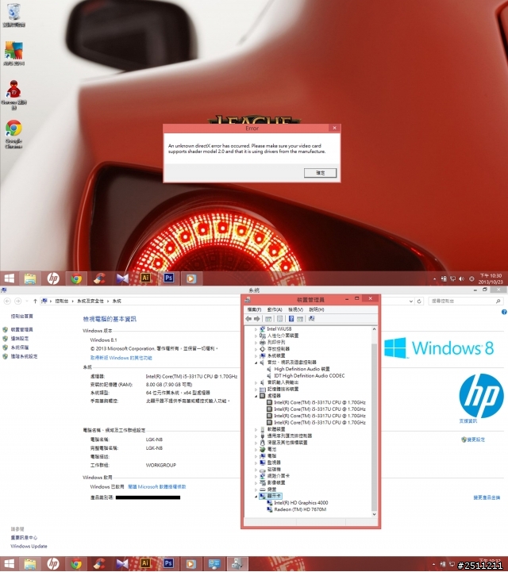
Task: Expand the Intel WiUSB node
Action: pos(256,329)
